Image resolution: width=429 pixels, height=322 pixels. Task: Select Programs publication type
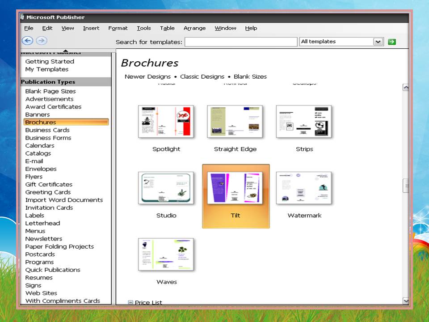39,263
